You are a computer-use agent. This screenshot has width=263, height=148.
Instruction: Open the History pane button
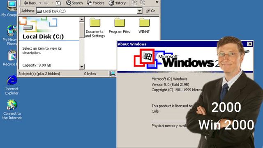coord(117,3)
